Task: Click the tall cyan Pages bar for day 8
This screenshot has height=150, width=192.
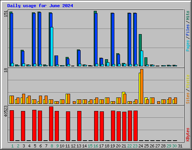Action: click(x=52, y=46)
